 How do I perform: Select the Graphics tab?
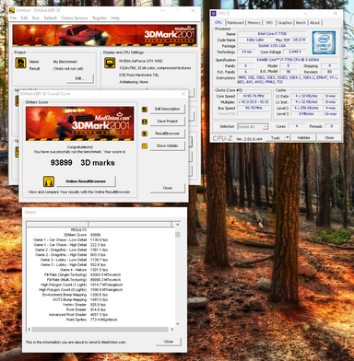point(285,23)
